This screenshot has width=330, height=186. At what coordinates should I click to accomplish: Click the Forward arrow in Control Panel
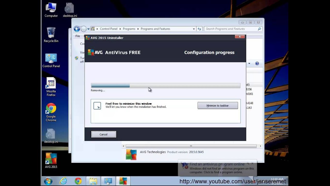pos(84,29)
